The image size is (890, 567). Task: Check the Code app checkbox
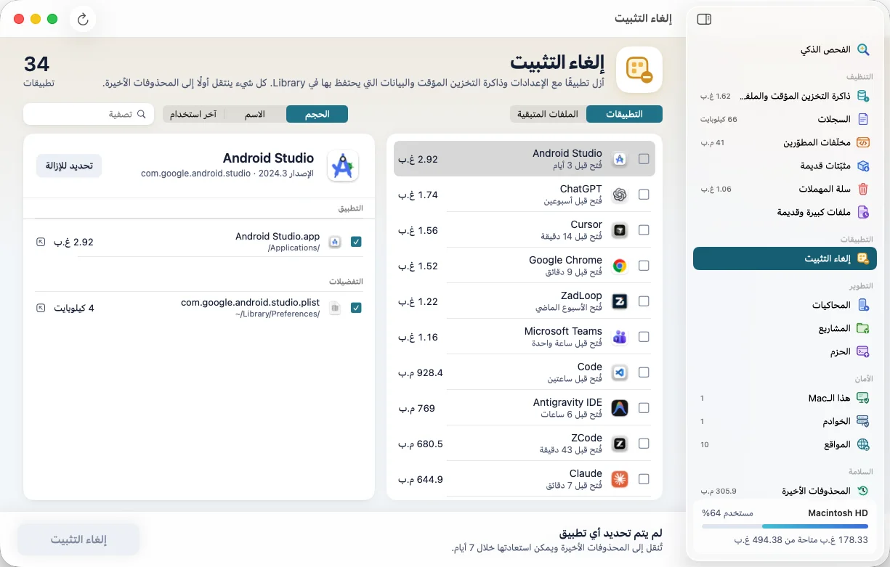pos(644,372)
